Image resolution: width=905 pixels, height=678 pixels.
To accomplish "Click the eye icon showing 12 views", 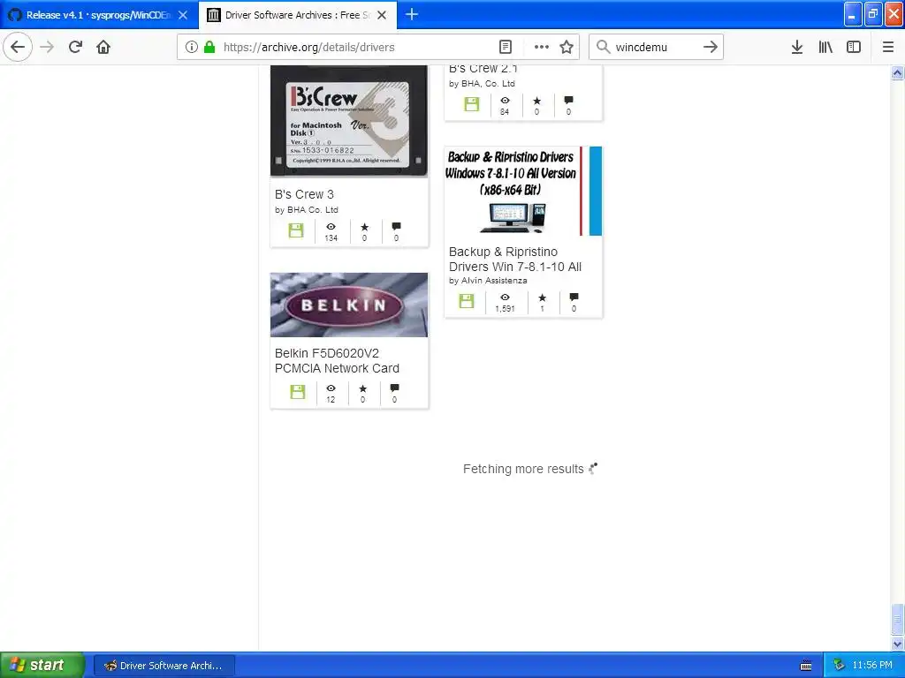I will tap(331, 388).
